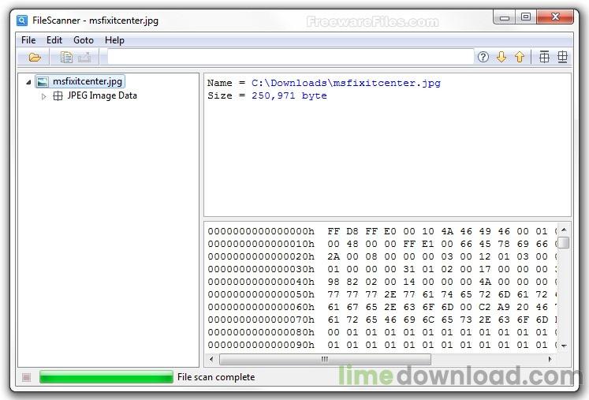Image resolution: width=589 pixels, height=400 pixels.
Task: Click byte D8 in the first hex row
Action: click(352, 231)
